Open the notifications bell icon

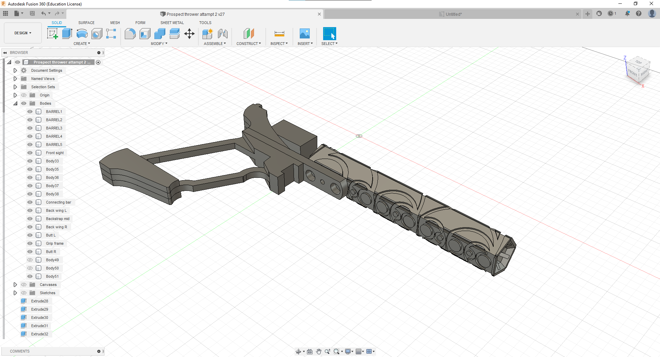(627, 13)
